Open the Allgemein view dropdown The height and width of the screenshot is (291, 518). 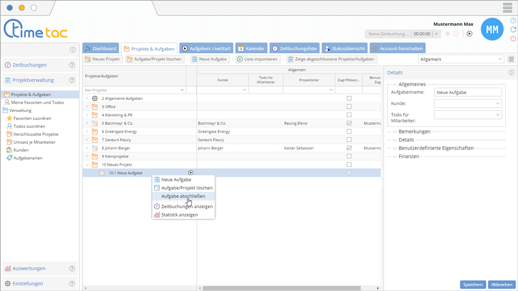click(460, 59)
